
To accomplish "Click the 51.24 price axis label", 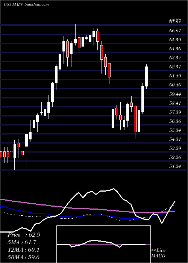I will pyautogui.click(x=175, y=166).
